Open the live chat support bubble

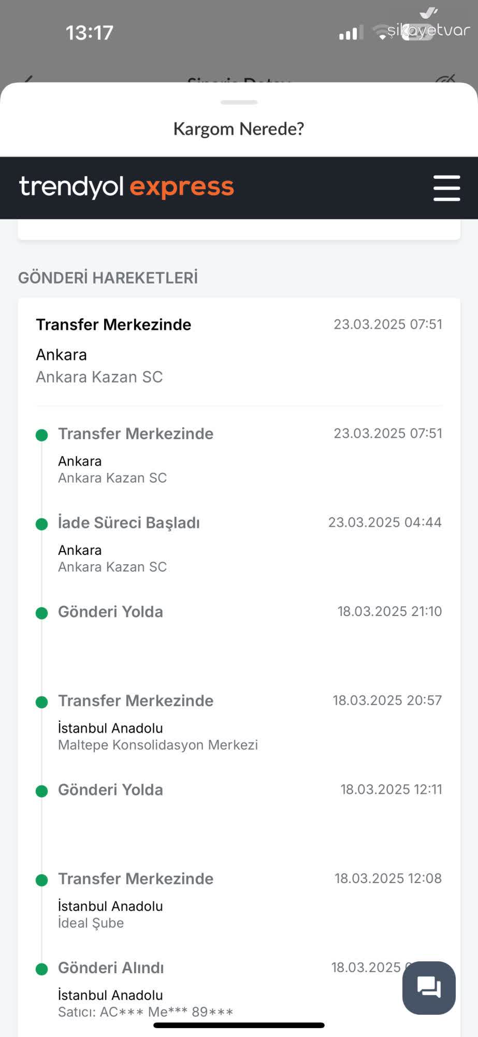click(429, 987)
